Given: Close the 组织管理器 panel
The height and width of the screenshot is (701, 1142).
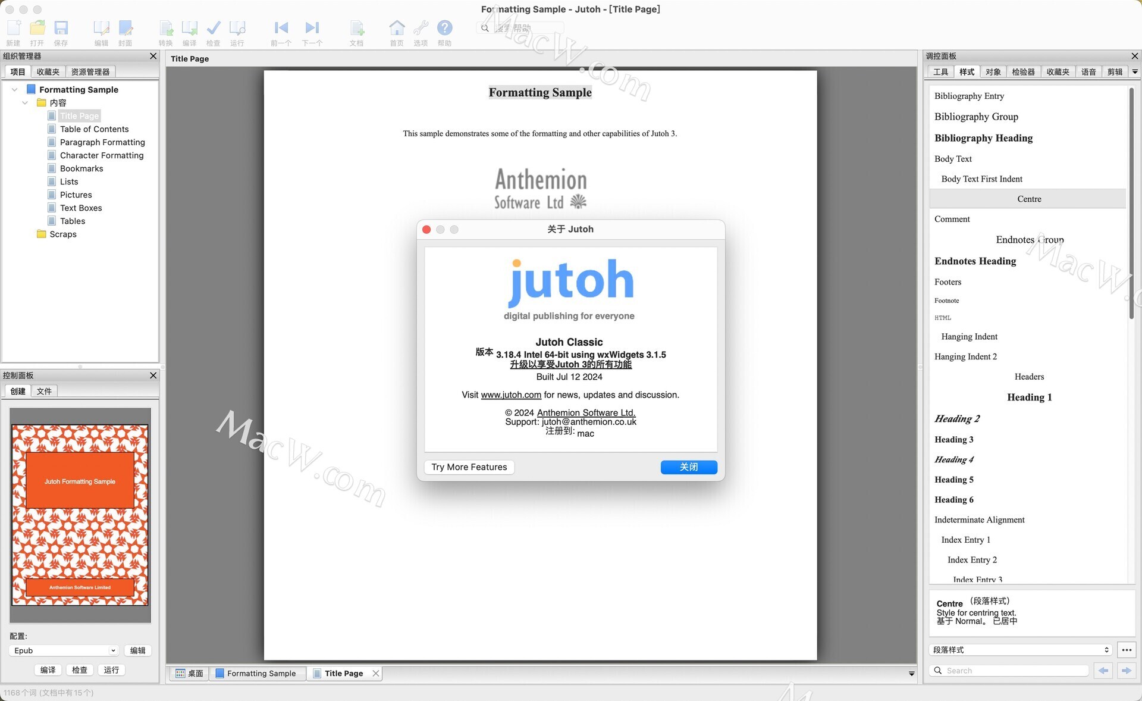Looking at the screenshot, I should 153,56.
